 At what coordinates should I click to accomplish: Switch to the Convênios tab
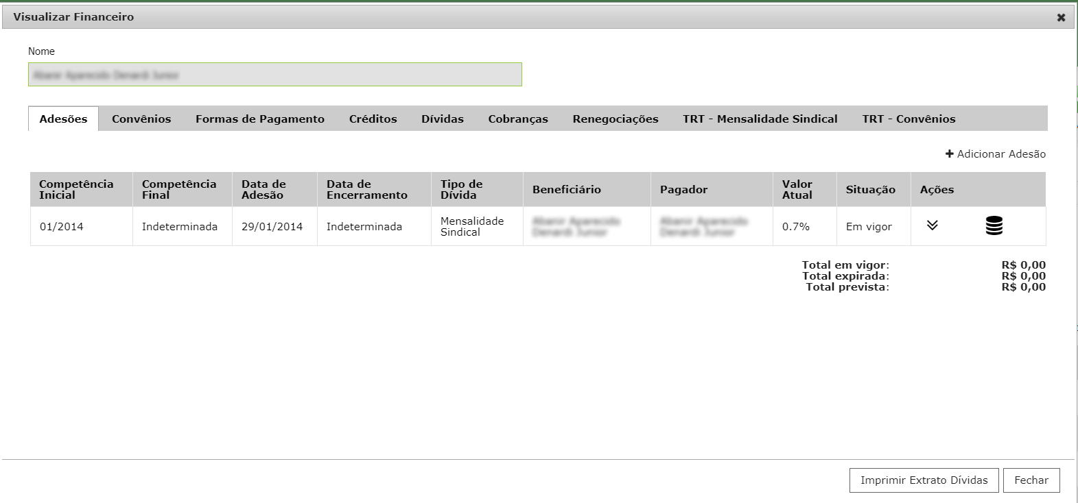pos(141,119)
